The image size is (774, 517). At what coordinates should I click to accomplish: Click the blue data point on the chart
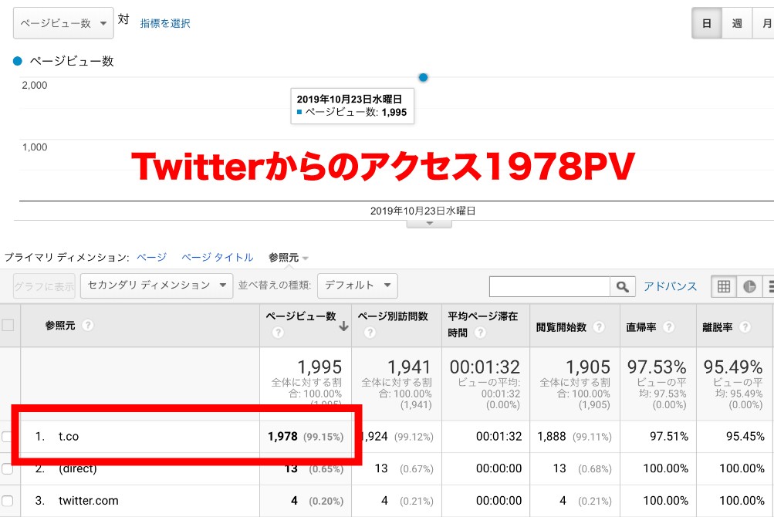click(423, 77)
